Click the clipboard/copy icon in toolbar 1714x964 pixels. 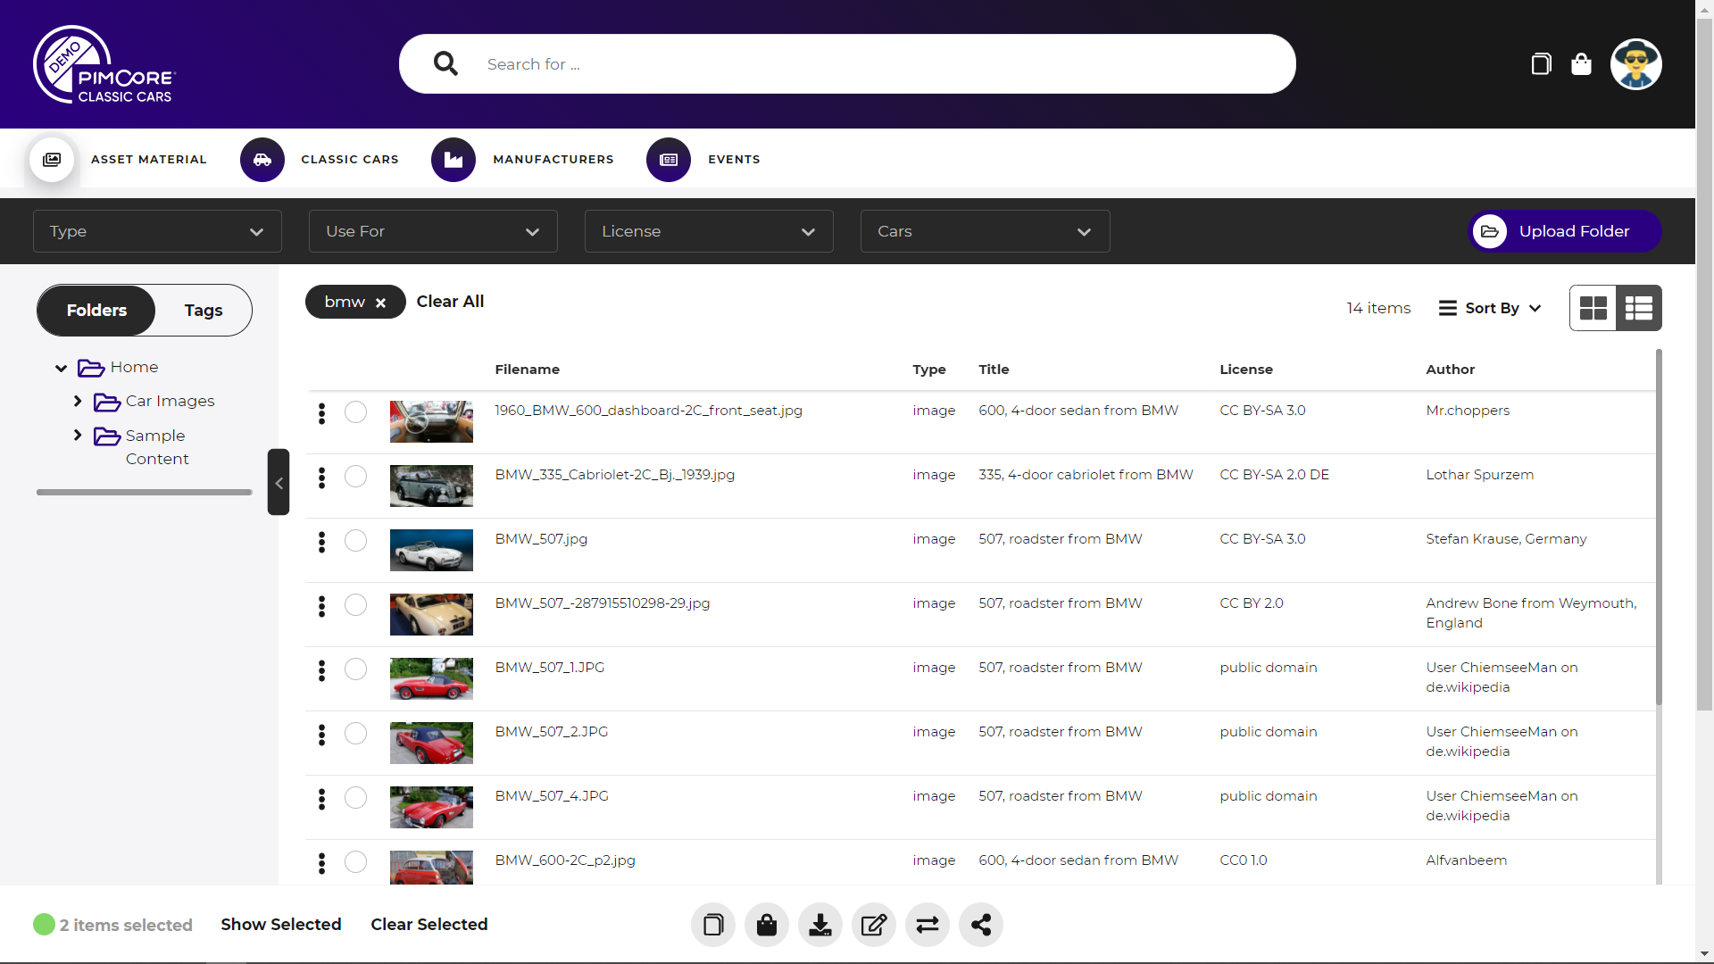[712, 924]
